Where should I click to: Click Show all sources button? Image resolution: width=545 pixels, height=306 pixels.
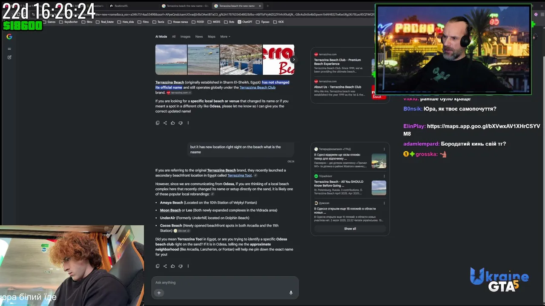point(350,229)
